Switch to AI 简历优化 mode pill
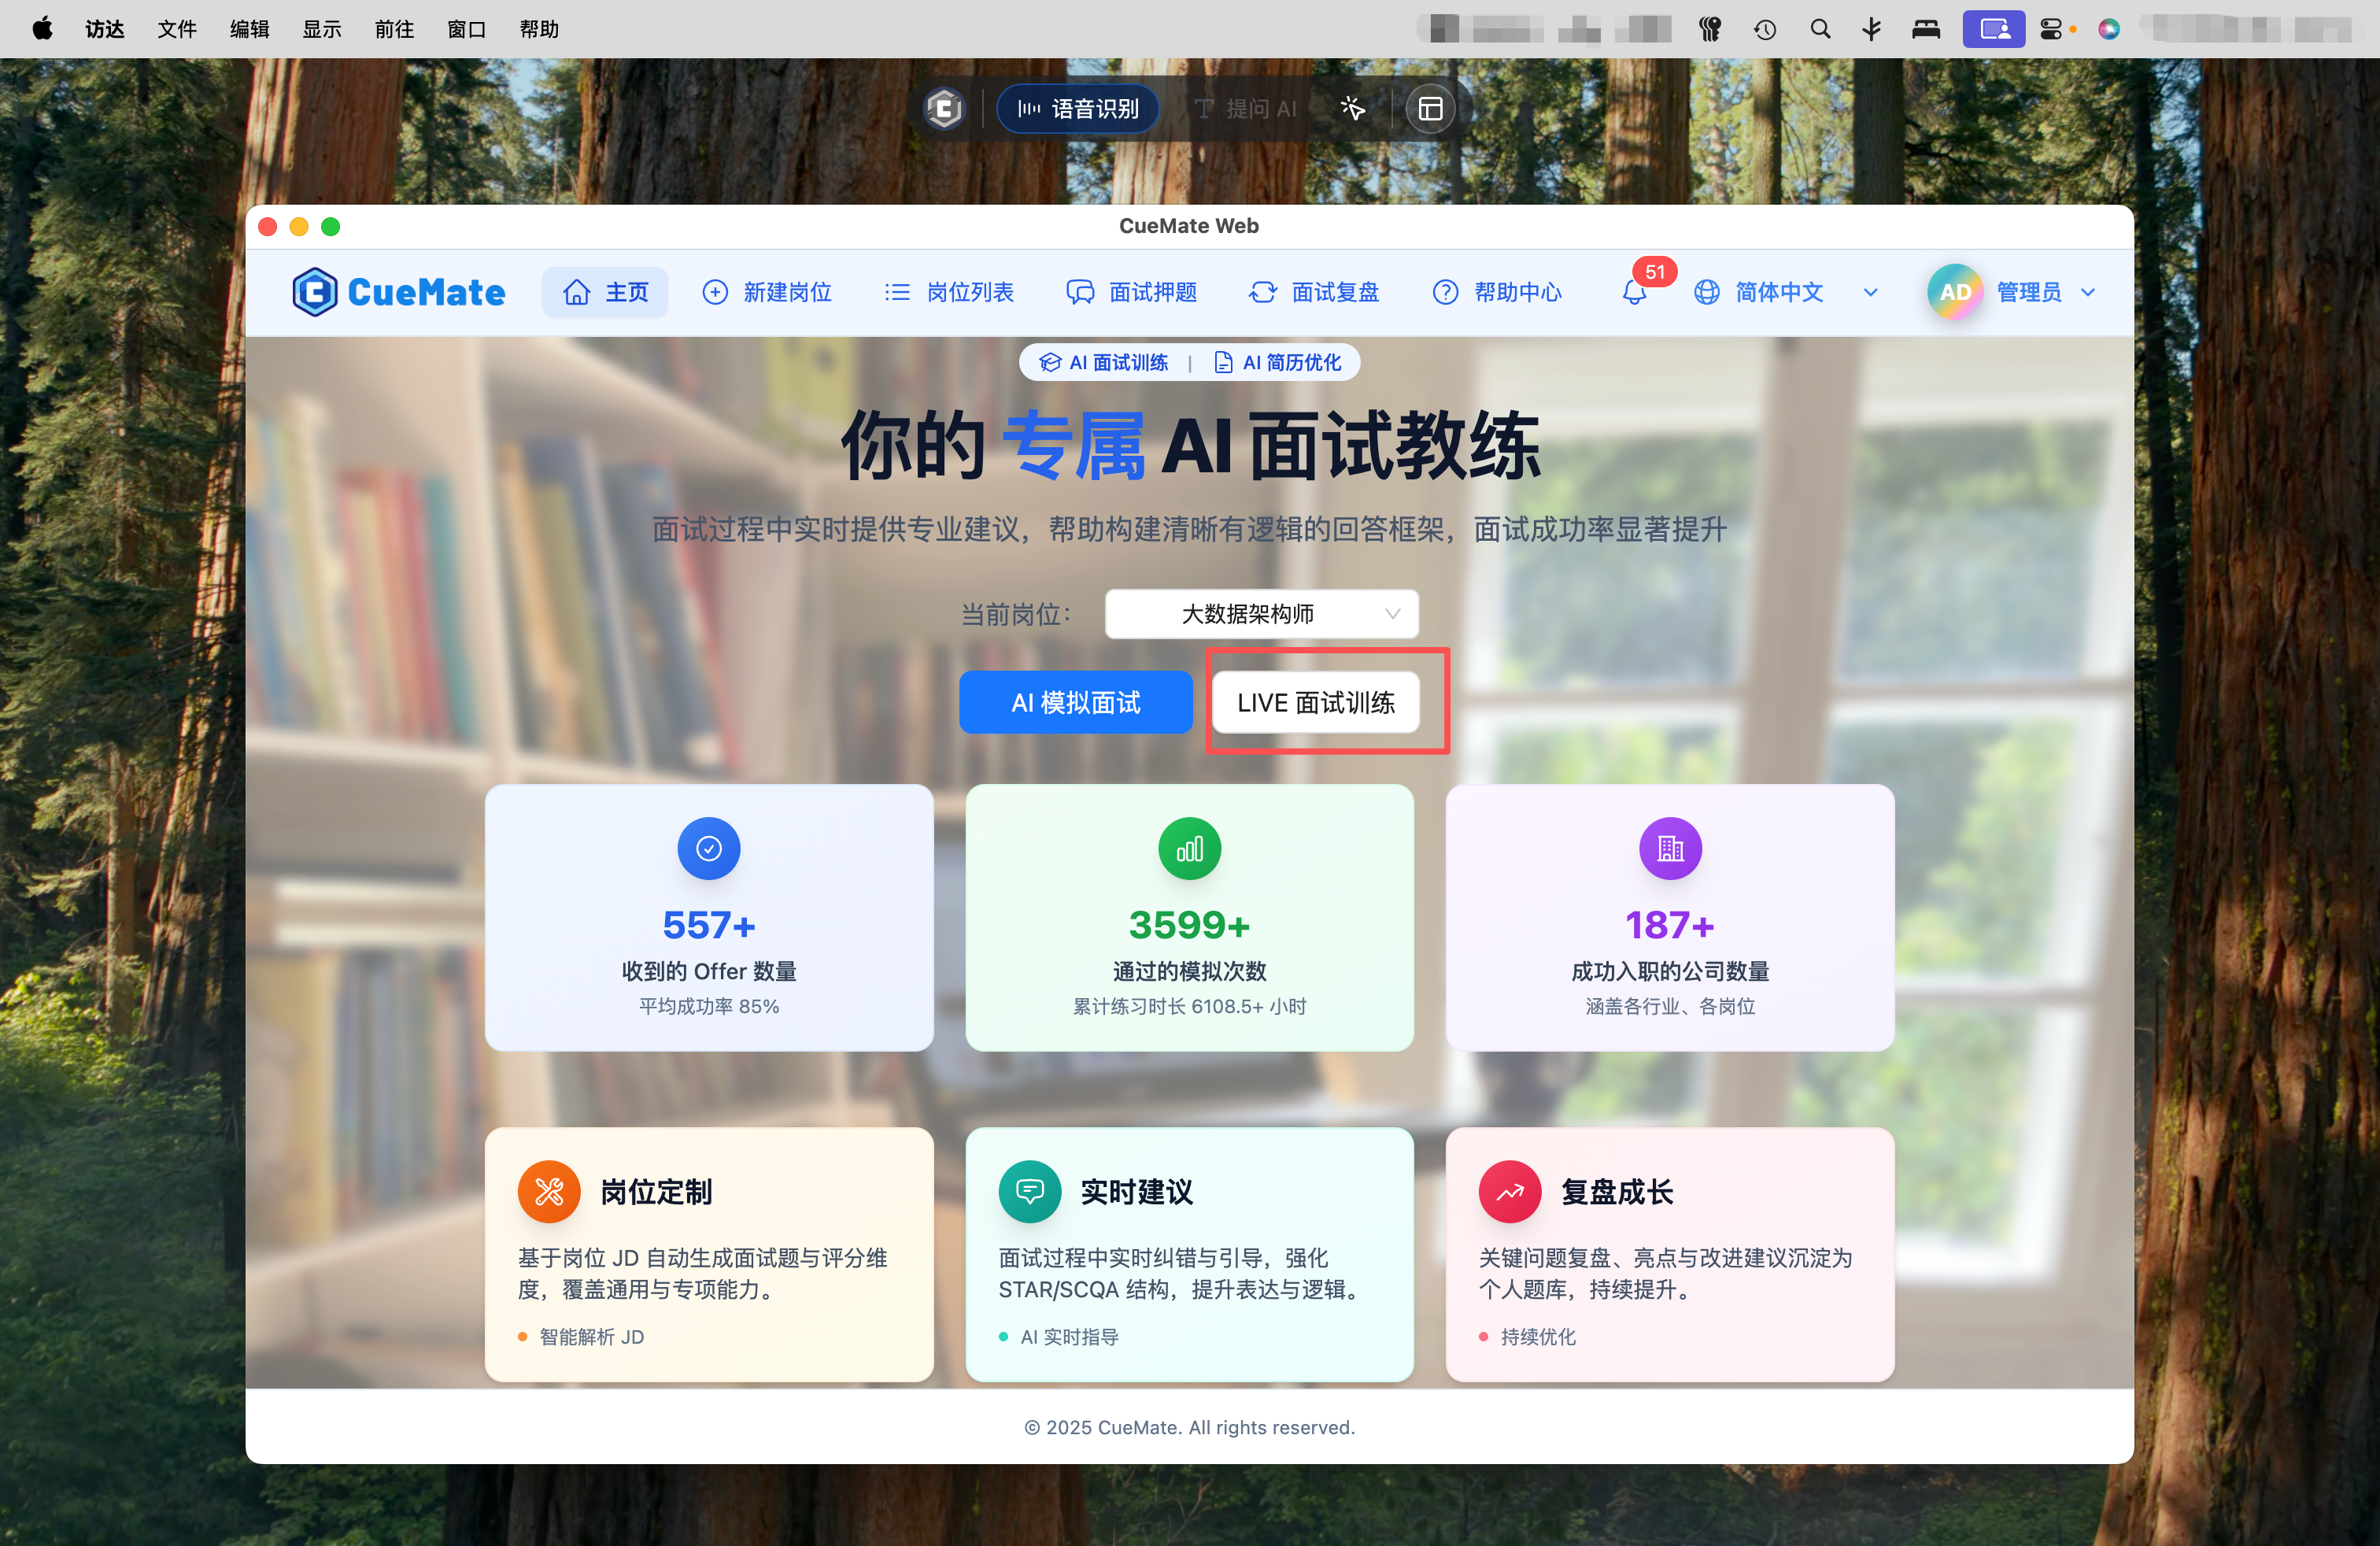The height and width of the screenshot is (1546, 2380). point(1278,362)
